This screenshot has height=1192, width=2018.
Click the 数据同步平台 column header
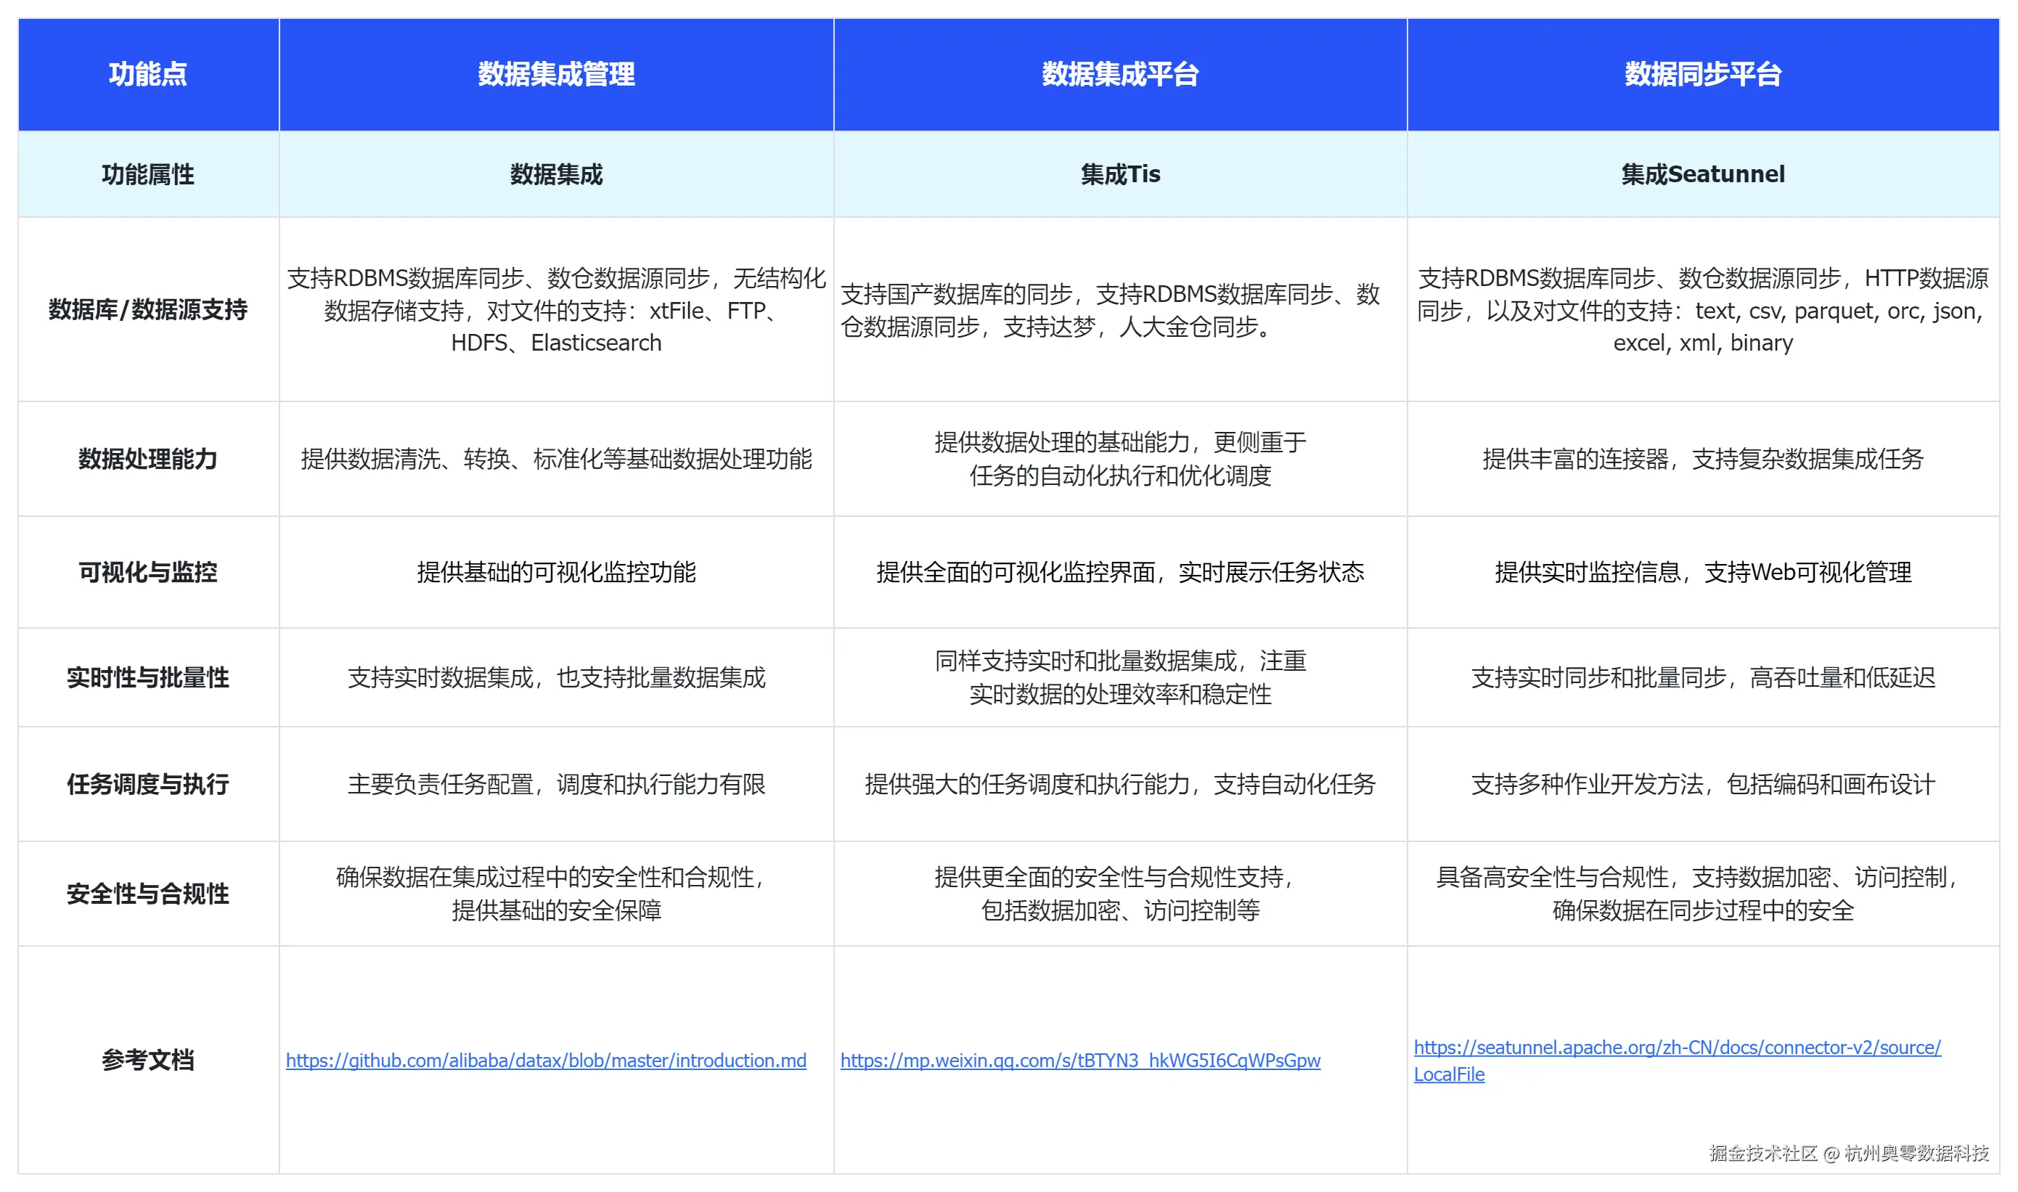(x=1703, y=74)
